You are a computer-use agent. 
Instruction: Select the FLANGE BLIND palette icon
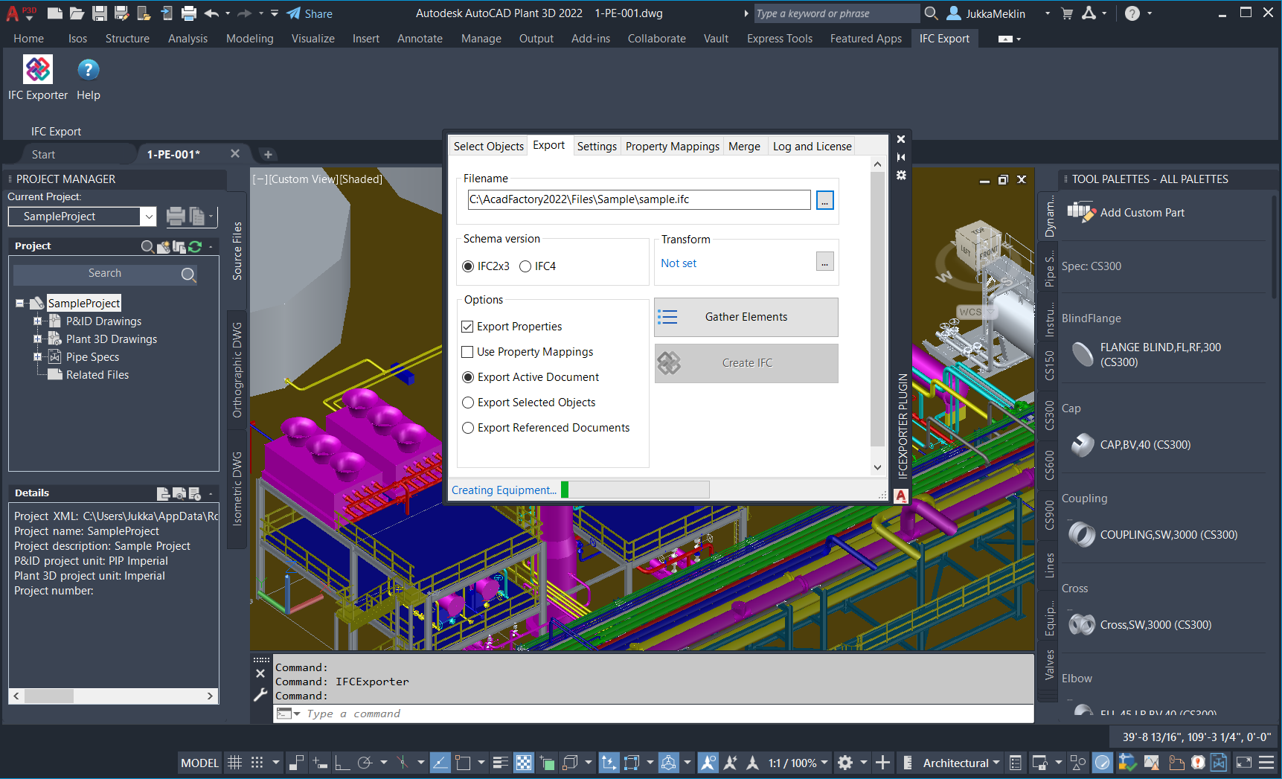(x=1082, y=355)
